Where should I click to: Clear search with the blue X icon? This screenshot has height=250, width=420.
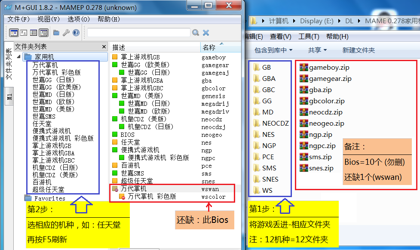click(x=206, y=33)
